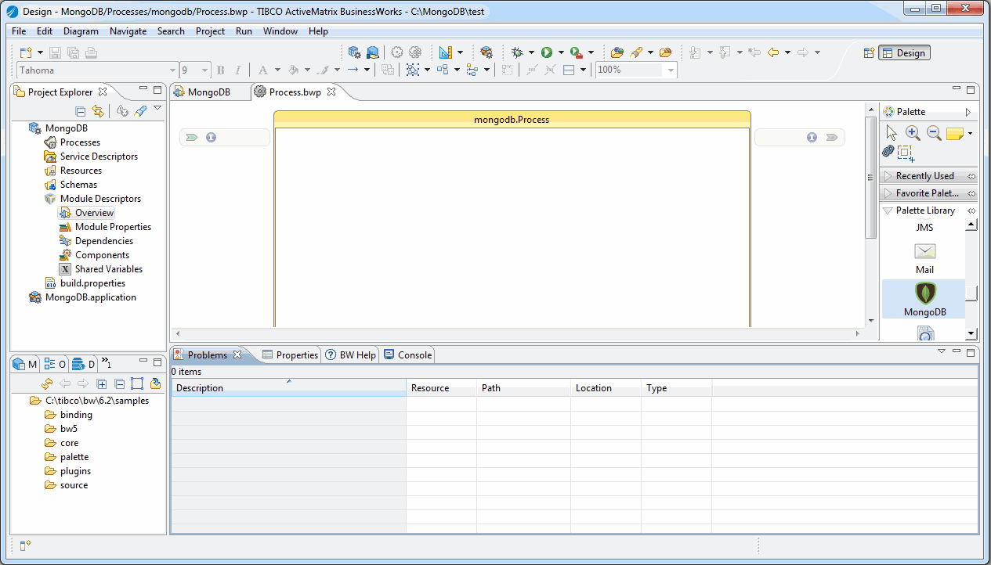Screen dimensions: 991x565
Task: Expand the Favorite Palette drawer
Action: (928, 193)
